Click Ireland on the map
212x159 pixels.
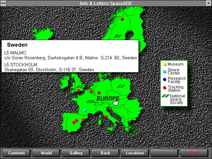[x=65, y=82]
